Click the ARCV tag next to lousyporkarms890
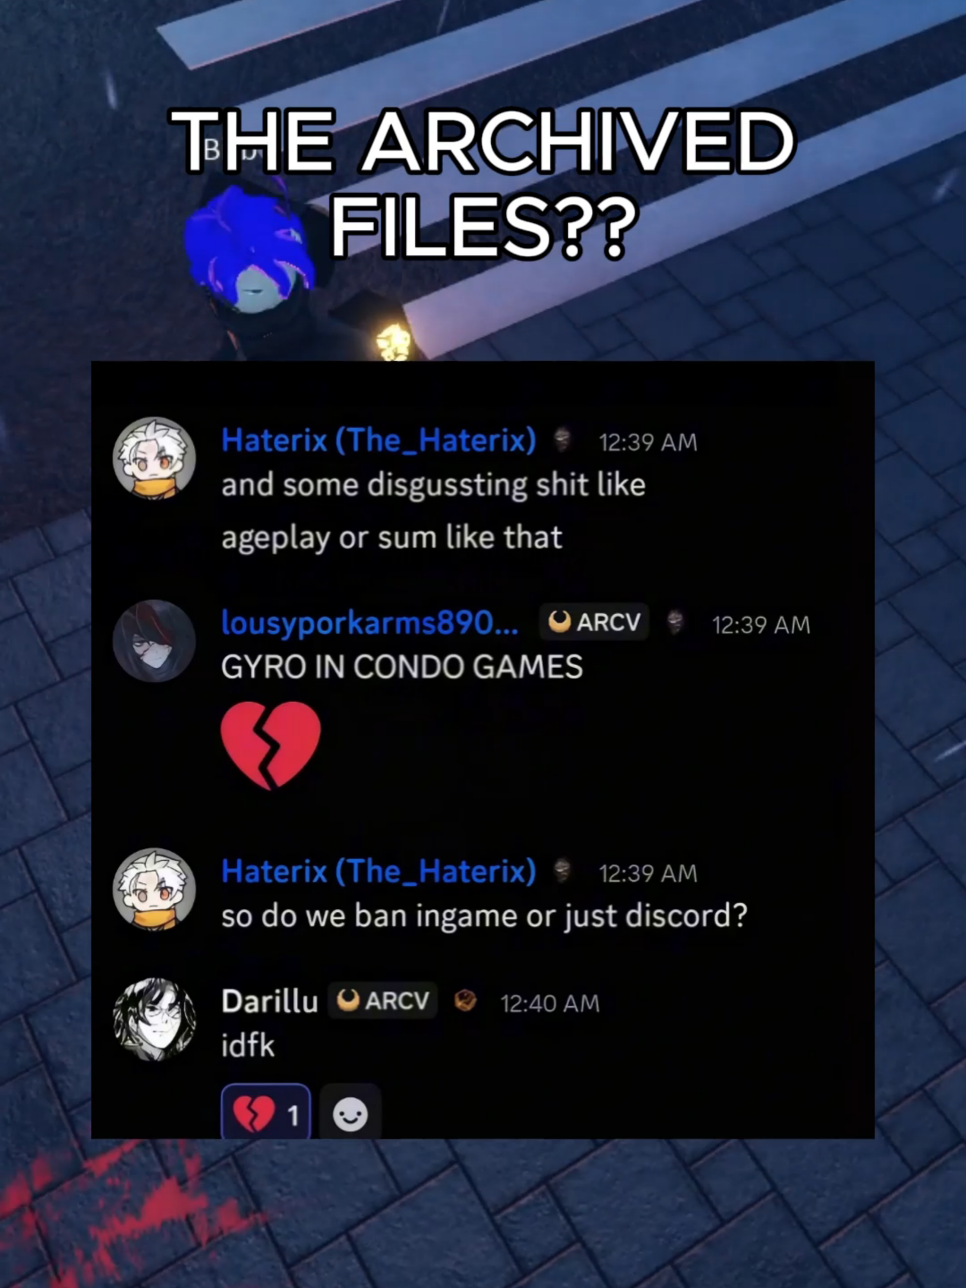This screenshot has width=966, height=1288. [x=594, y=622]
